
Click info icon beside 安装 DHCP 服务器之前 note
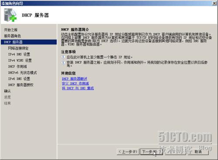[x=63, y=63]
